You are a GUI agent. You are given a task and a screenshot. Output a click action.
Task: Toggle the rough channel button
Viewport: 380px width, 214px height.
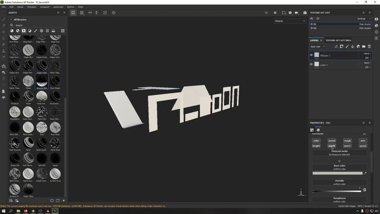point(347,141)
